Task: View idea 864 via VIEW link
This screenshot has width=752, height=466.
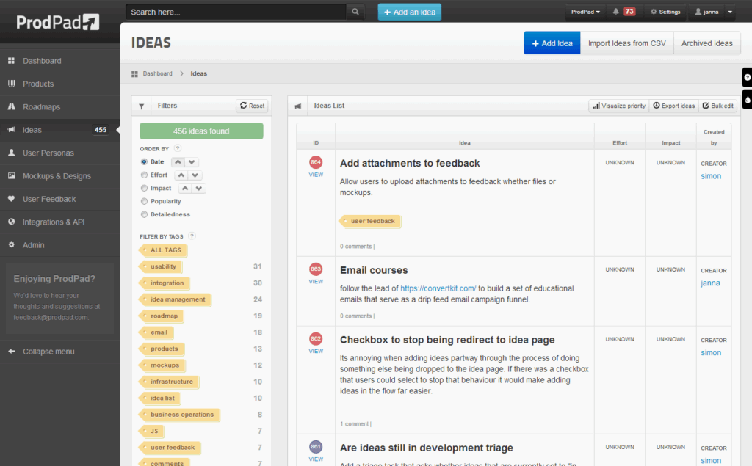Action: pyautogui.click(x=316, y=175)
